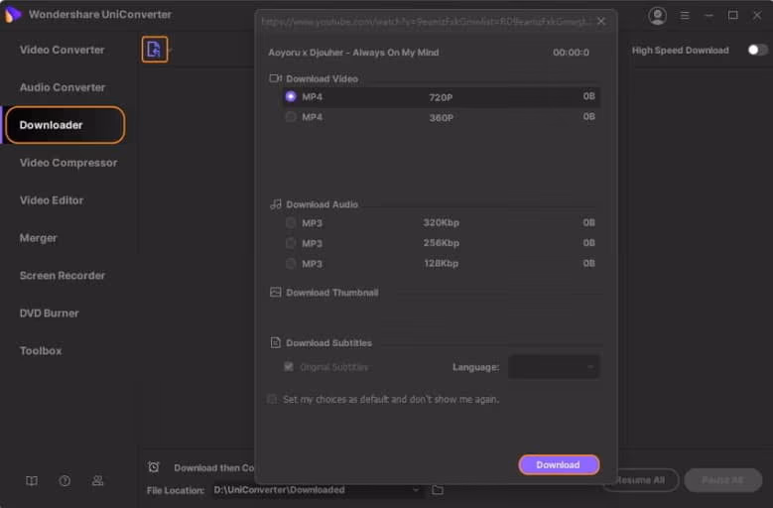
Task: Click the Download Video camera icon
Action: tap(276, 78)
